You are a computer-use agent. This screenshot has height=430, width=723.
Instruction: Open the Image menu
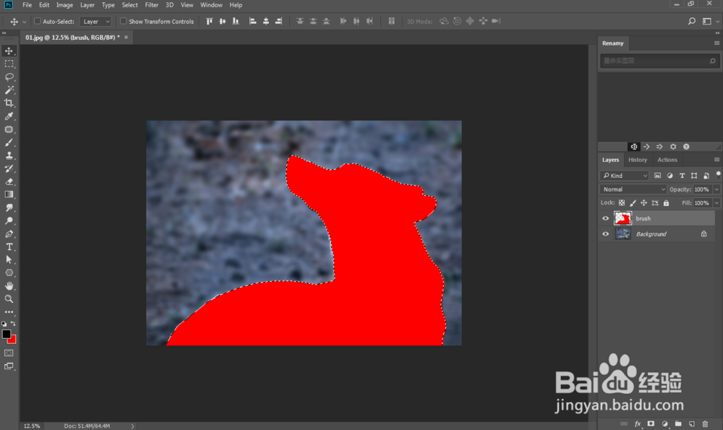click(x=64, y=5)
